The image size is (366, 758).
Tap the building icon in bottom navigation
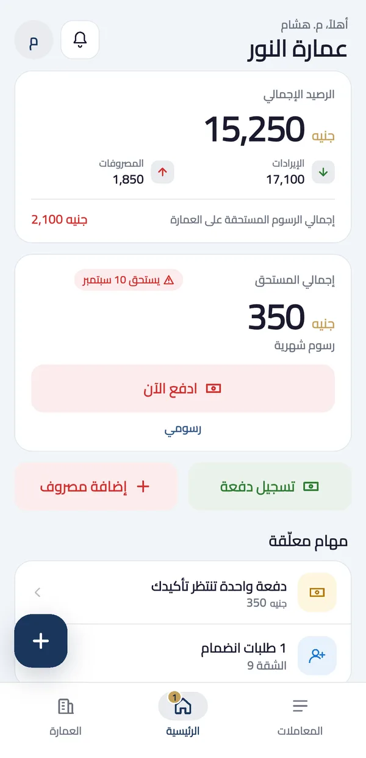[x=65, y=707]
